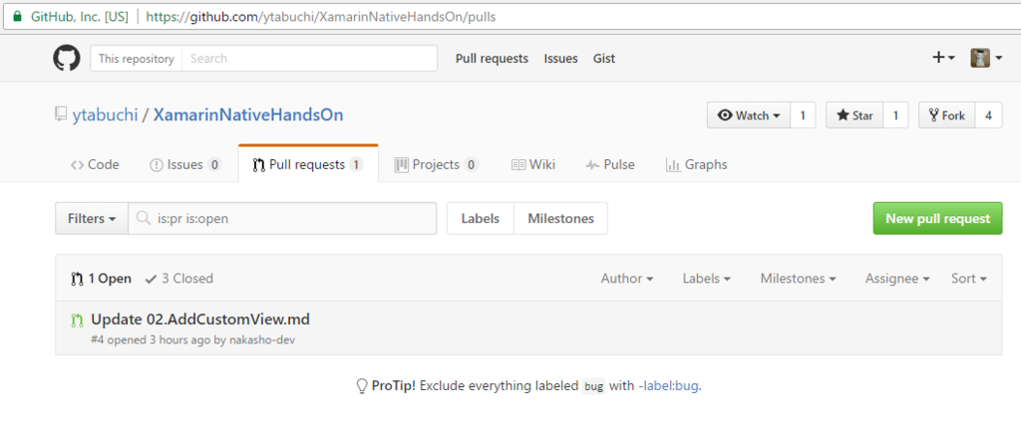The image size is (1021, 422).
Task: Click the GitHub octocat logo
Action: (x=67, y=58)
